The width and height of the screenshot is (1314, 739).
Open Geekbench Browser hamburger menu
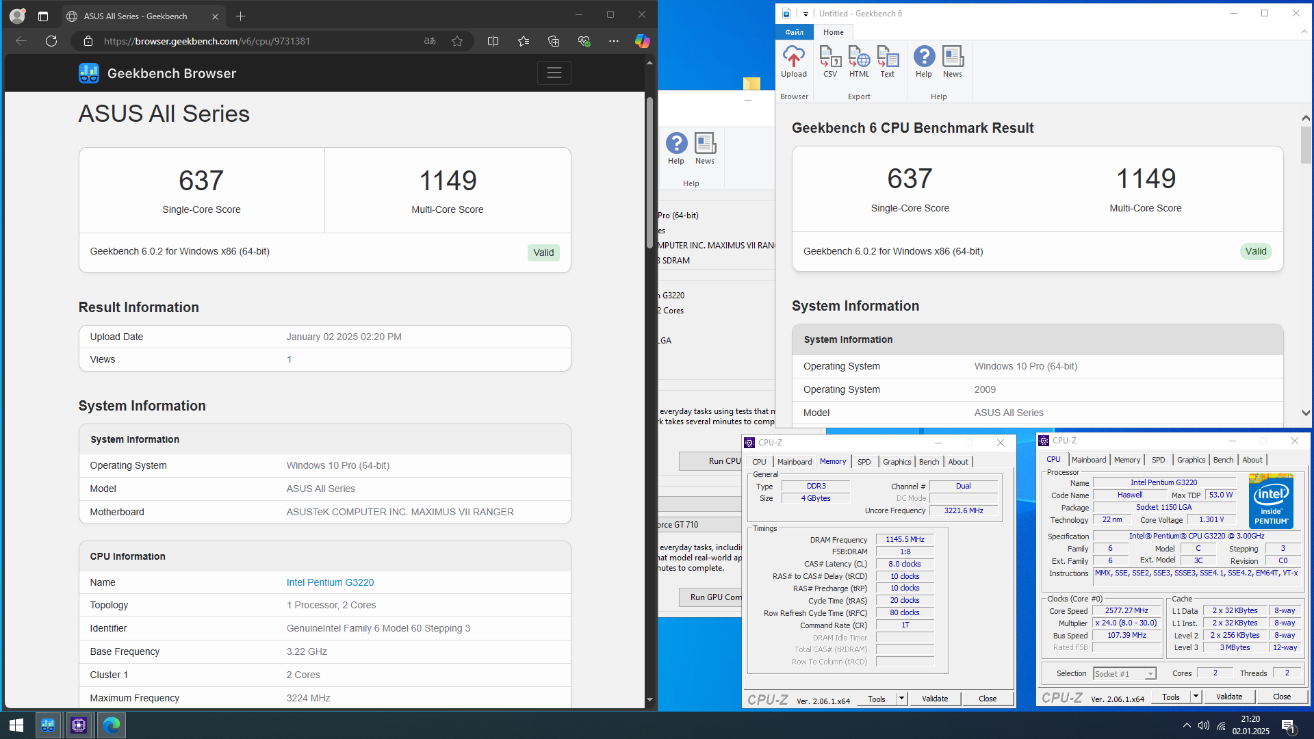[x=554, y=73]
